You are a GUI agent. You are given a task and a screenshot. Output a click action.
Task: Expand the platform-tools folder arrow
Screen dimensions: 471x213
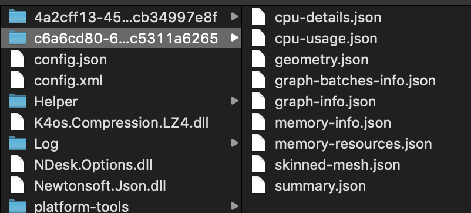(x=235, y=206)
